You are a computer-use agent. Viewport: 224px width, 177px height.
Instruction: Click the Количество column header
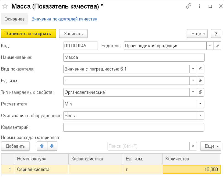pos(192,159)
